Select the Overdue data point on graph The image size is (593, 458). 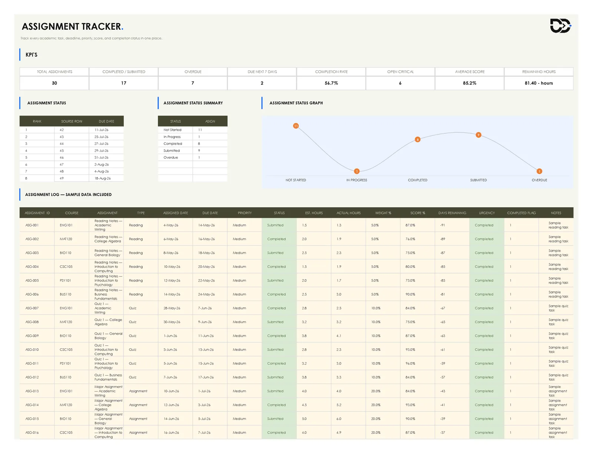pos(539,171)
